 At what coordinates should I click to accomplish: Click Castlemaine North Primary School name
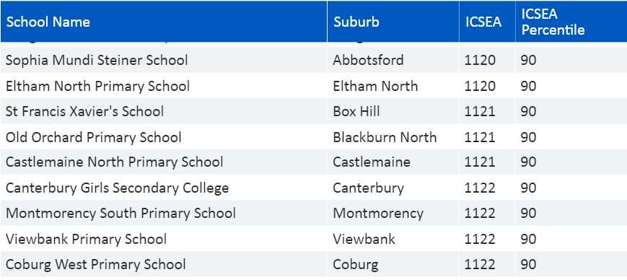point(115,162)
